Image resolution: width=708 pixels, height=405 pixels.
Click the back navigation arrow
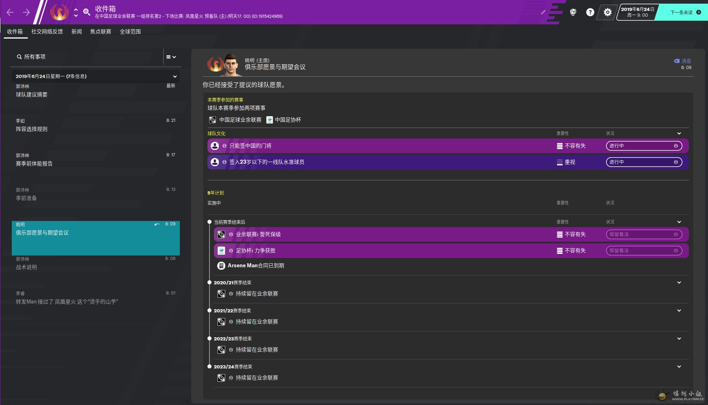tap(10, 12)
